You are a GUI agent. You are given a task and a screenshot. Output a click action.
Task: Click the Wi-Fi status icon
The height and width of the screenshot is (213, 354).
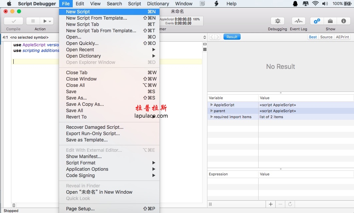click(315, 4)
